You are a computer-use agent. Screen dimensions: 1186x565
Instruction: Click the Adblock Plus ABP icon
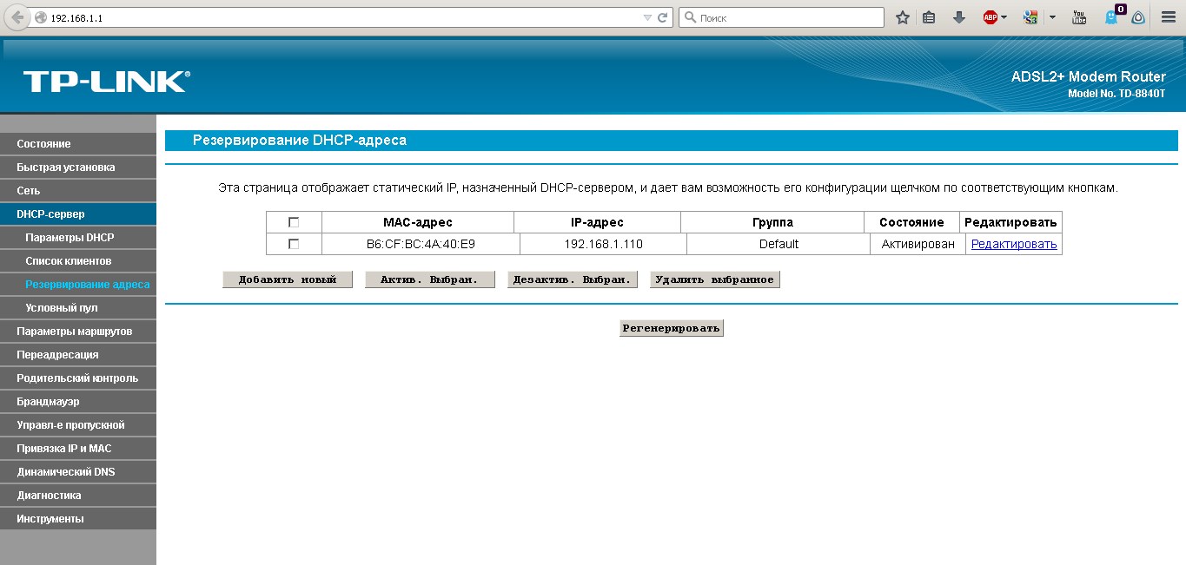coord(990,17)
